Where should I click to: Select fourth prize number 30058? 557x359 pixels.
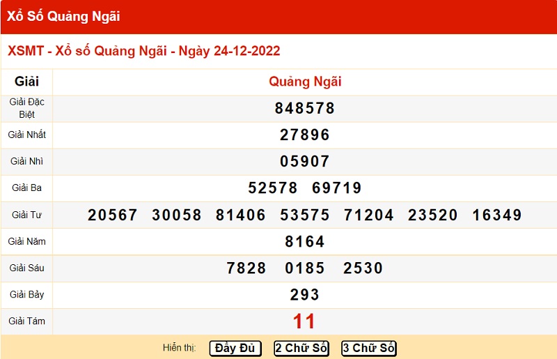pyautogui.click(x=177, y=215)
